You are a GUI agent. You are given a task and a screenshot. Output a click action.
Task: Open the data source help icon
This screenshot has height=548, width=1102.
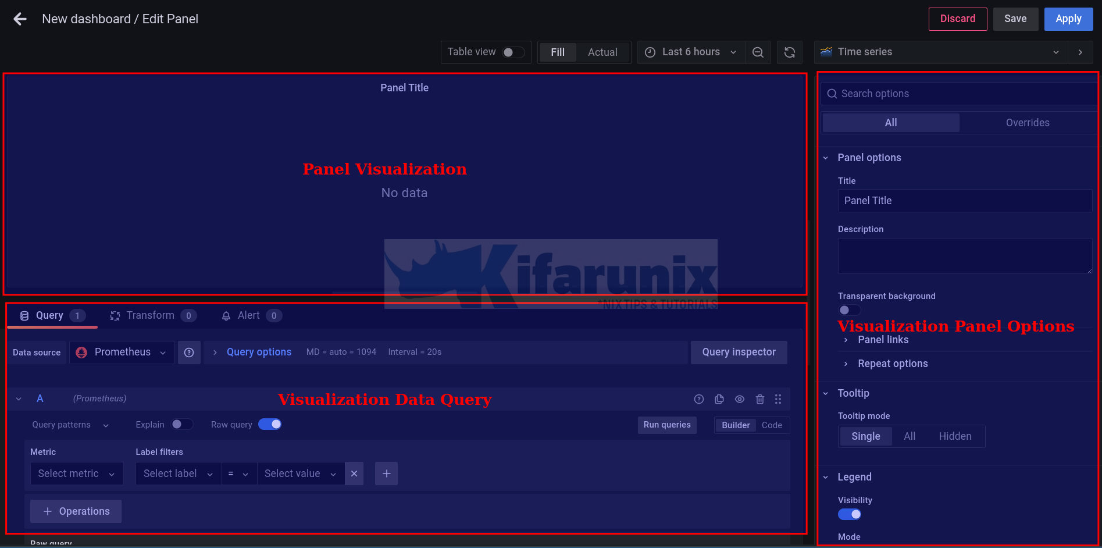point(189,353)
